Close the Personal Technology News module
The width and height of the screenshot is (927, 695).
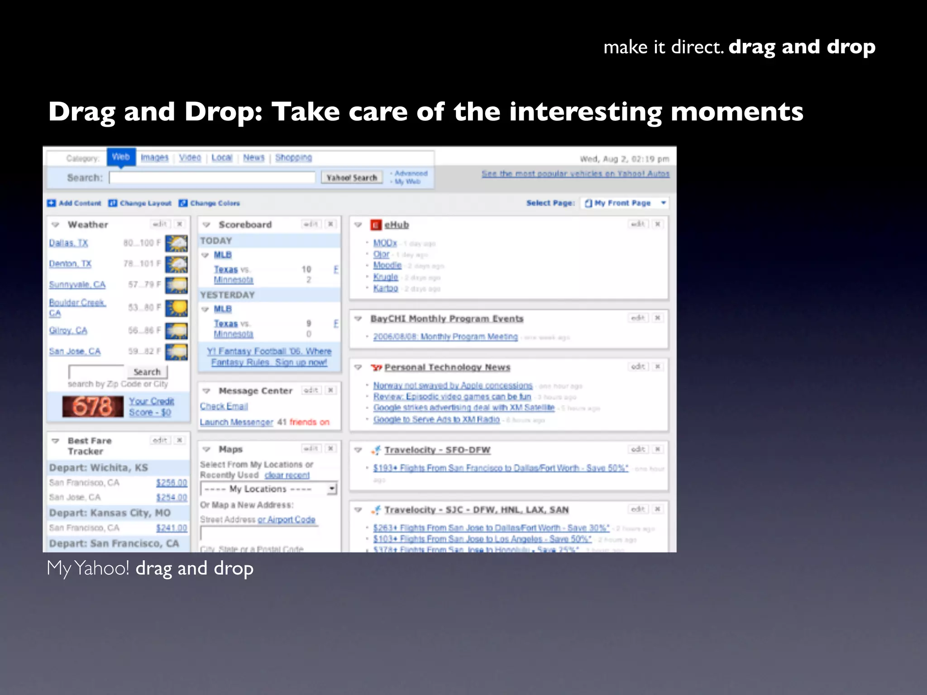tap(658, 367)
